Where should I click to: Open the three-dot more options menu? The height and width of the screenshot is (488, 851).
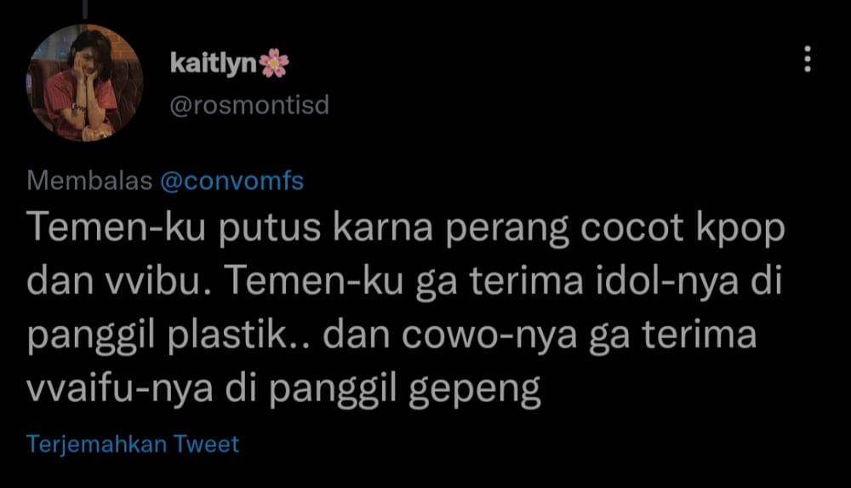[x=808, y=59]
